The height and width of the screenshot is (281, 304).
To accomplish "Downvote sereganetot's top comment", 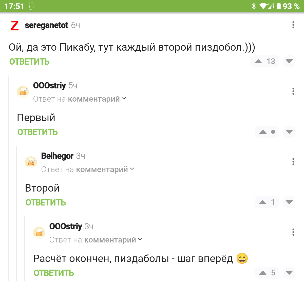I will 289,61.
